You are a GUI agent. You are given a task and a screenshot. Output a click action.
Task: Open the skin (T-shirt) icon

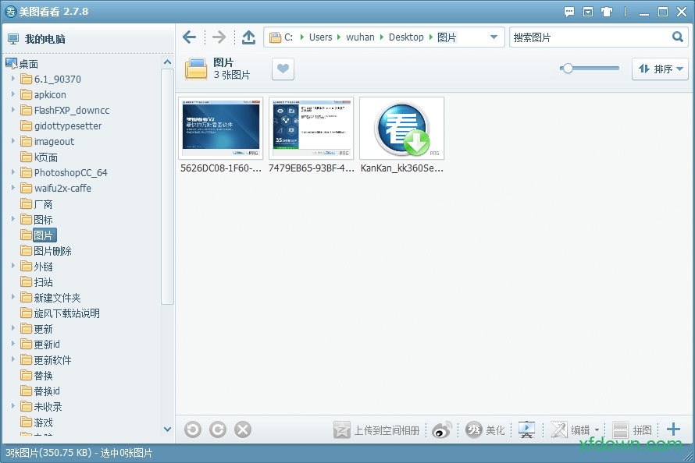(607, 12)
